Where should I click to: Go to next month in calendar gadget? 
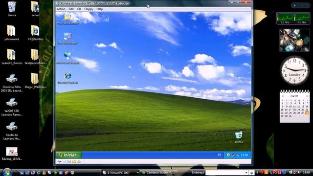click(307, 96)
